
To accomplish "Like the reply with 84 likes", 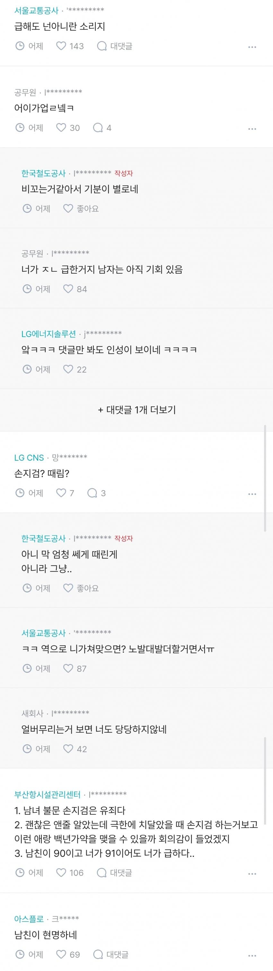I will coord(68,289).
